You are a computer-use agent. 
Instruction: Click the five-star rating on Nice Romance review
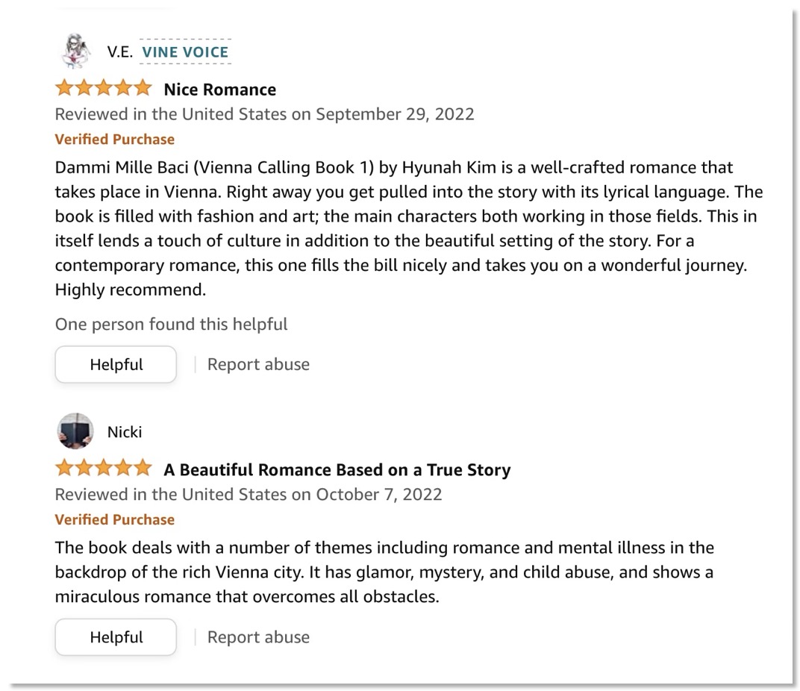[x=104, y=88]
